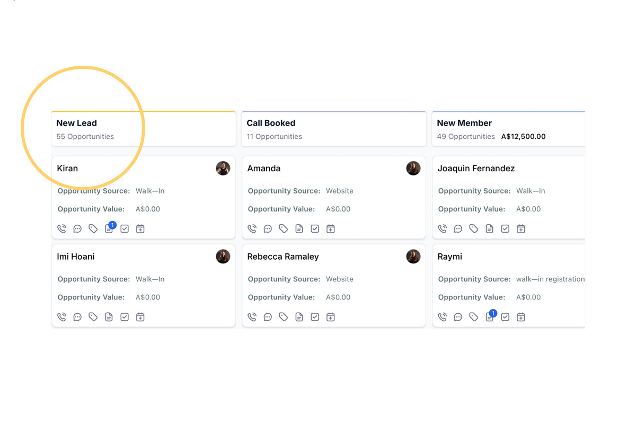The image size is (636, 424).
Task: Select the New Lead stage header
Action: (x=76, y=123)
